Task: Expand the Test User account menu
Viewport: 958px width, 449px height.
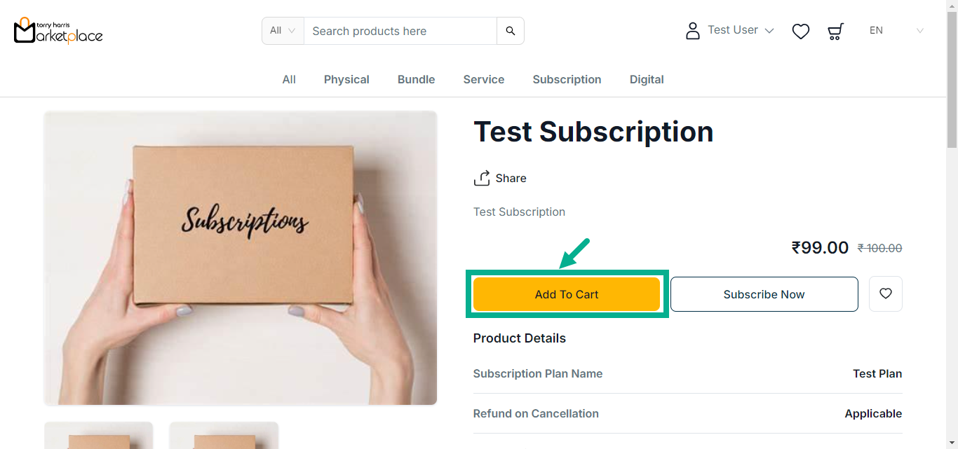Action: coord(741,30)
